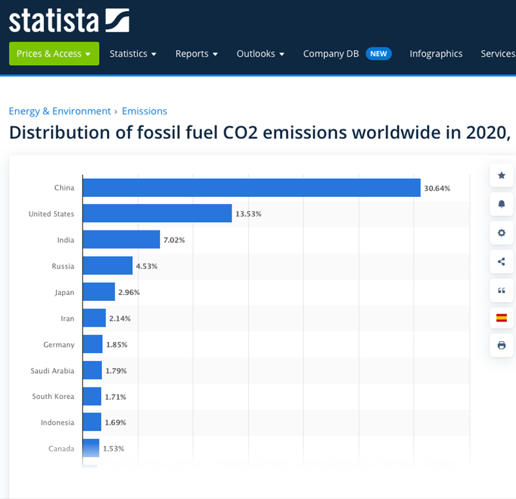Click the 1.53% value label
516x499 pixels.
pos(114,449)
